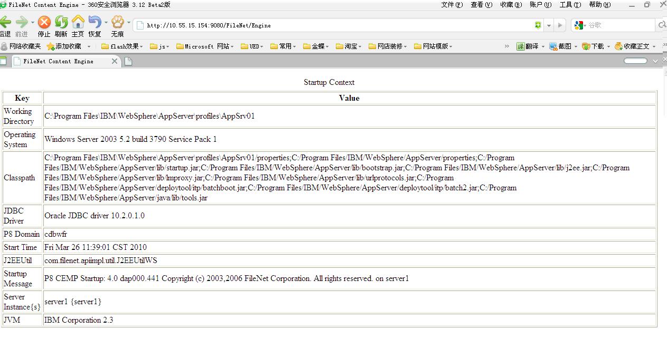Expand the 添加收藏 dropdown arrow
Screen dimensions: 667x339
pyautogui.click(x=89, y=46)
